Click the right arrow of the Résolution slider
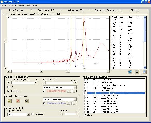The height and width of the screenshot is (123, 151). click(x=77, y=114)
